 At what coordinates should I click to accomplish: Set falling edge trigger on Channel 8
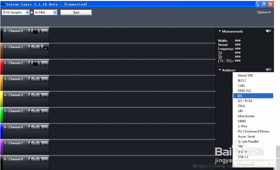click(x=40, y=160)
